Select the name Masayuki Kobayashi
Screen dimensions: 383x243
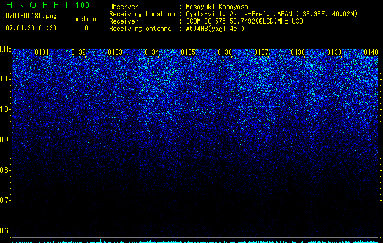(219, 7)
